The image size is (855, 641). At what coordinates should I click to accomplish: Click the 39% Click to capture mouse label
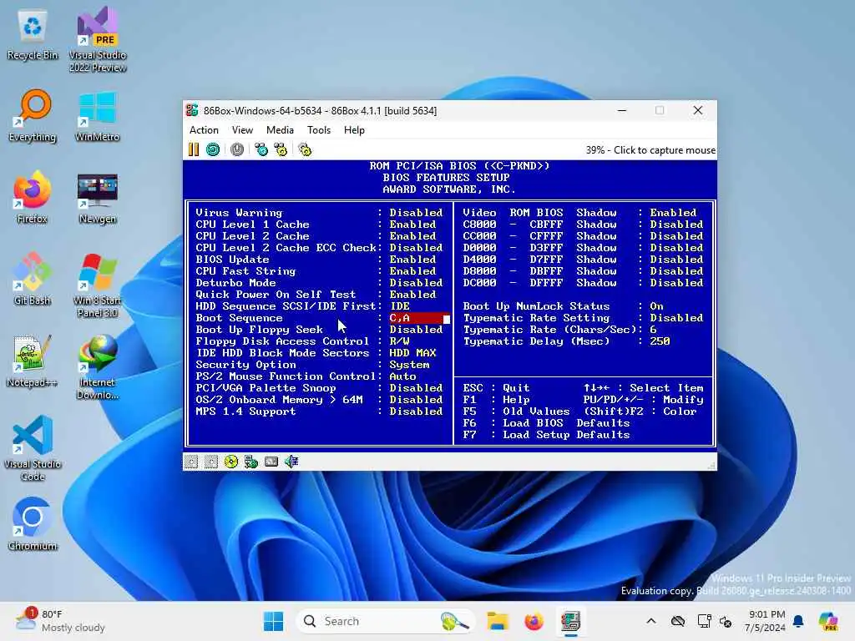650,150
